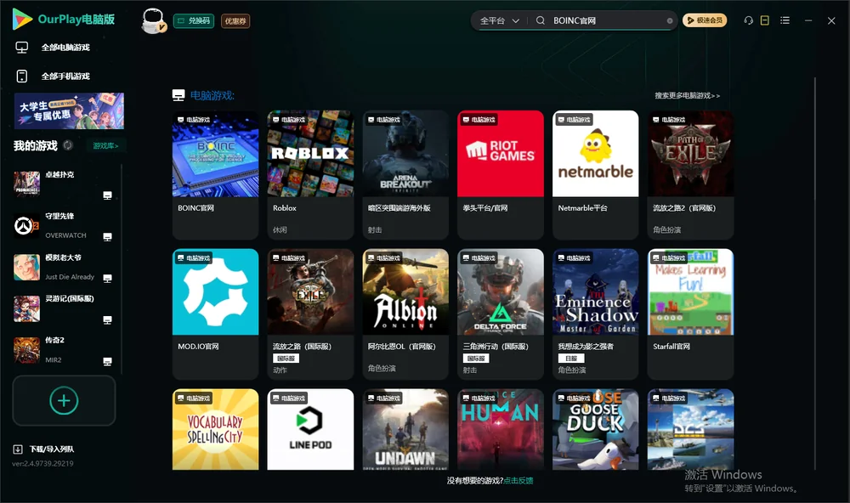This screenshot has height=503, width=850.
Task: Open 搜索更多电脑游戏>> link
Action: click(x=688, y=96)
